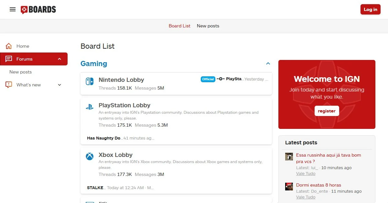The image size is (388, 203).
Task: Click 'Latest: Do_ente' text in Latest posts
Action: click(x=312, y=191)
